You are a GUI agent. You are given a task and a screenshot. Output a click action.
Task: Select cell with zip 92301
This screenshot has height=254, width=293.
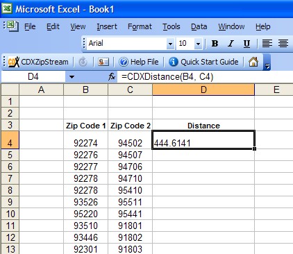click(85, 249)
